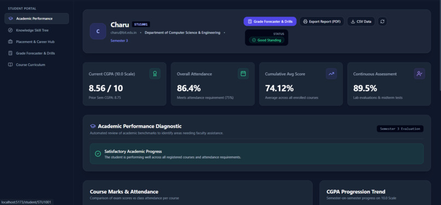Click the 8.56 / 10 CGPA value
This screenshot has height=205, width=441.
click(x=106, y=88)
